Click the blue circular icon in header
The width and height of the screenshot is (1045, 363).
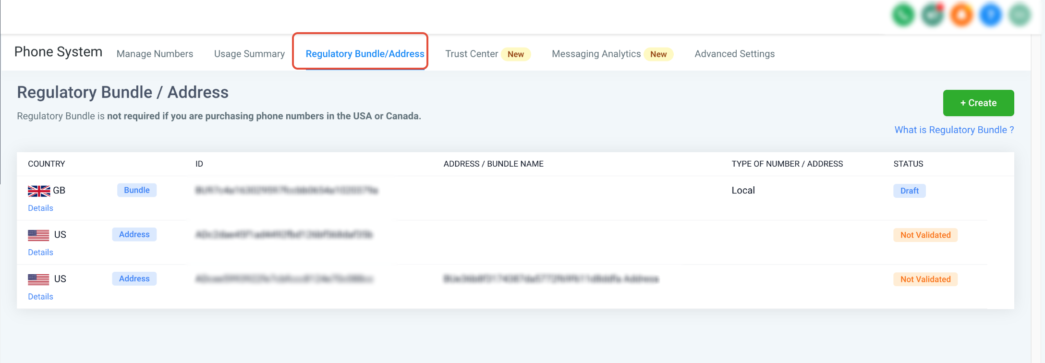(990, 15)
